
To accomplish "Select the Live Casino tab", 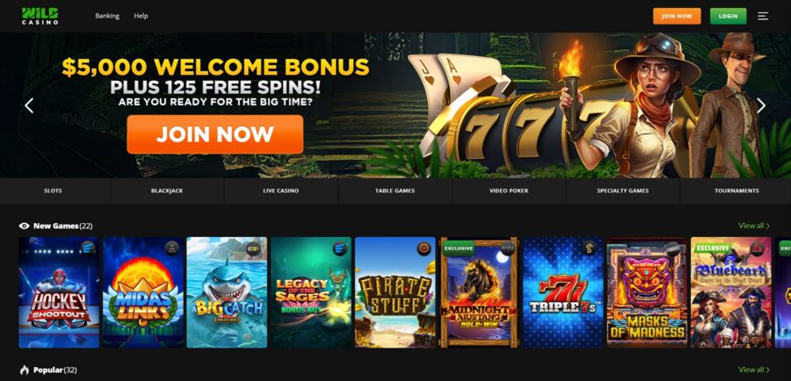I will pyautogui.click(x=281, y=191).
